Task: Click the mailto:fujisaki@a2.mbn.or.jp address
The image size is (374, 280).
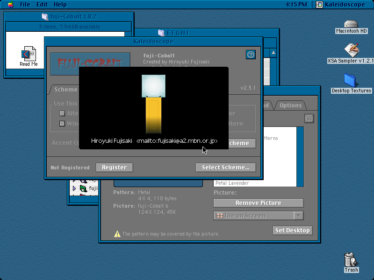Action: coord(177,141)
